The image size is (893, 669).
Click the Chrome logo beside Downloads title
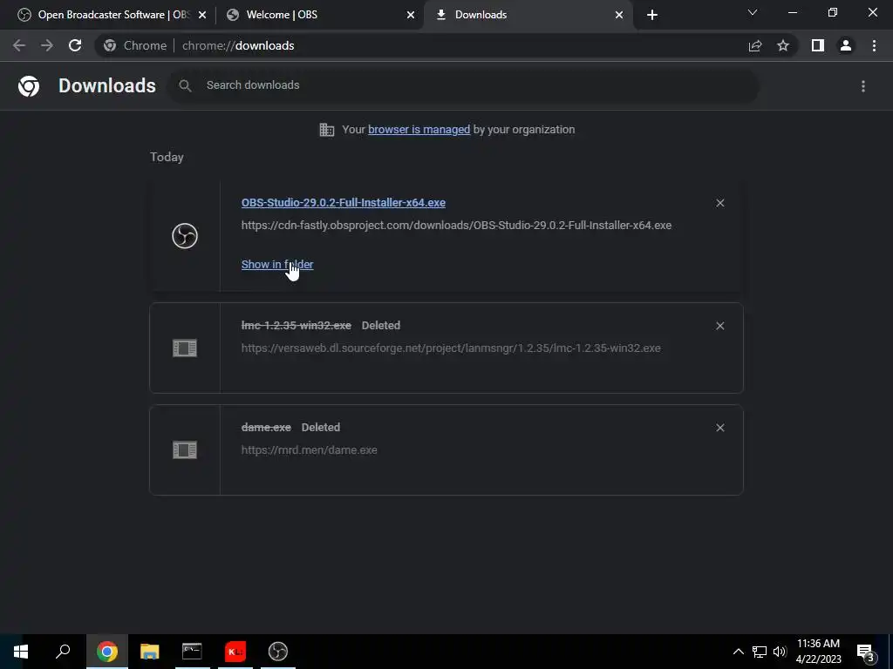29,86
